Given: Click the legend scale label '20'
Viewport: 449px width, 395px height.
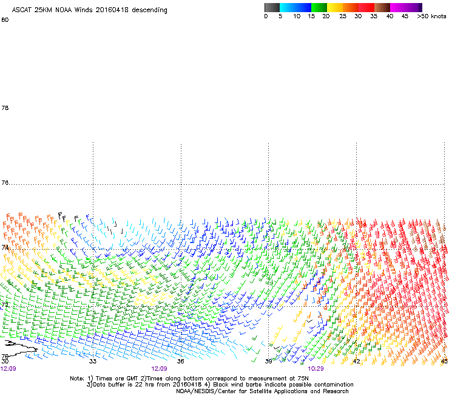Looking at the screenshot, I should (326, 16).
